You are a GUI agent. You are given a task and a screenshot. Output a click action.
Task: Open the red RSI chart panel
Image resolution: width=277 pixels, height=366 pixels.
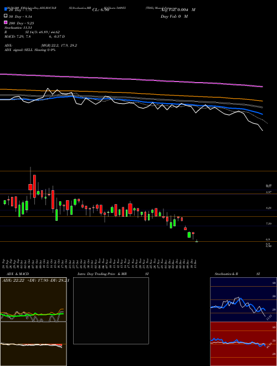[x=243, y=344]
